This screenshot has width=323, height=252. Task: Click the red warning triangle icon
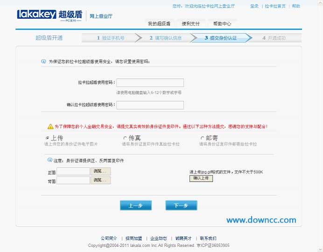point(50,126)
